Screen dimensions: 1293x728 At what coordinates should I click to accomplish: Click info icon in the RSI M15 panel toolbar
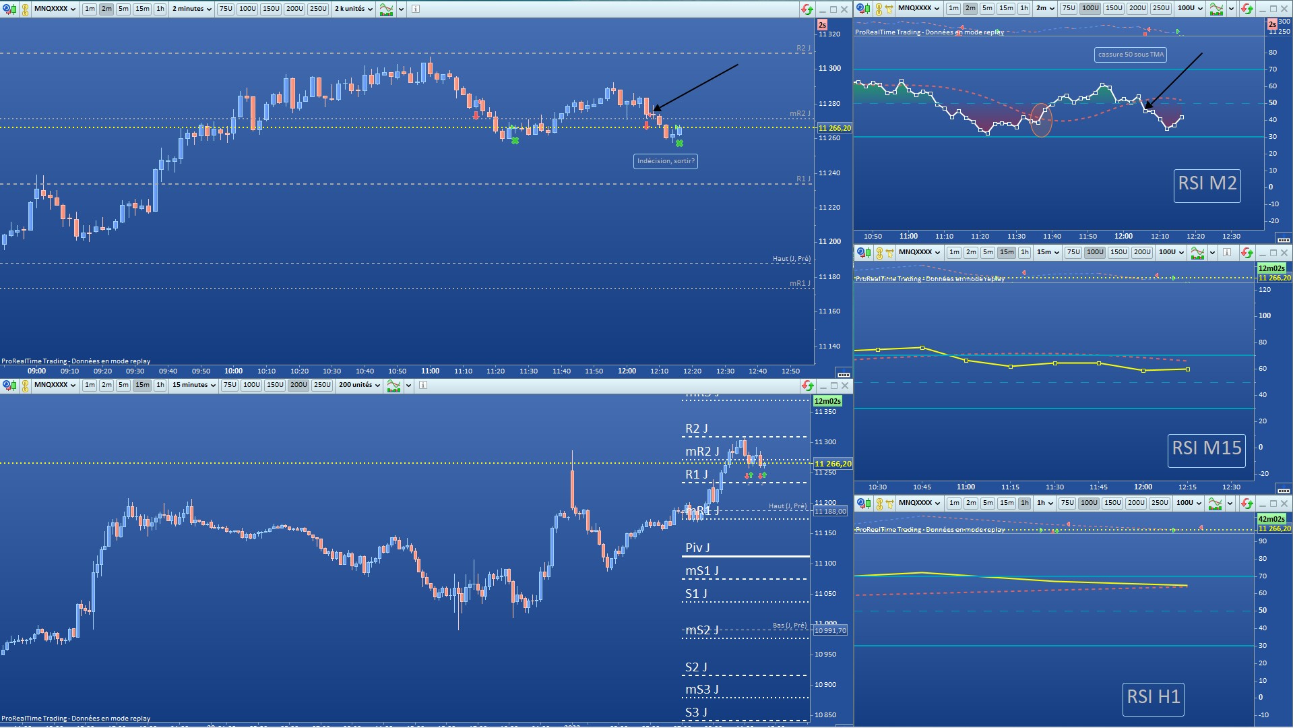(x=1226, y=252)
